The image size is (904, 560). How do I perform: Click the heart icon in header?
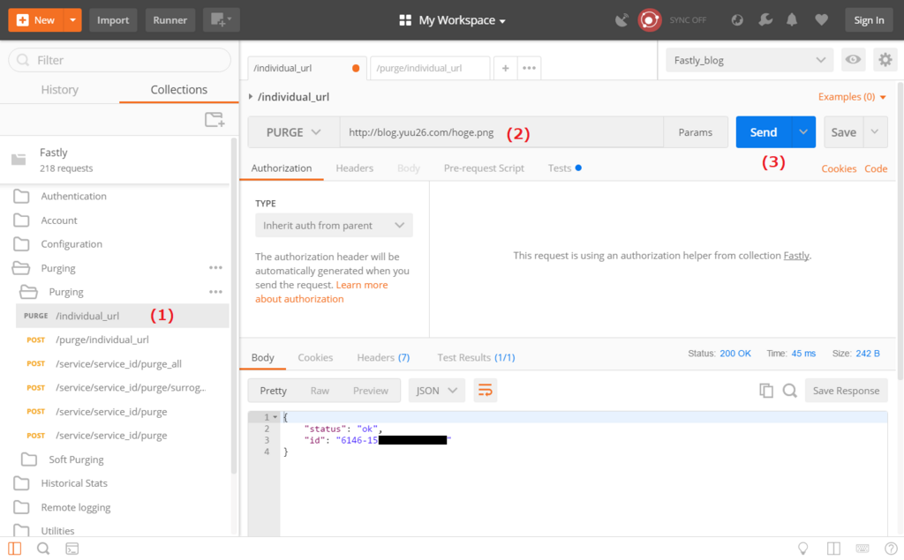(x=822, y=20)
